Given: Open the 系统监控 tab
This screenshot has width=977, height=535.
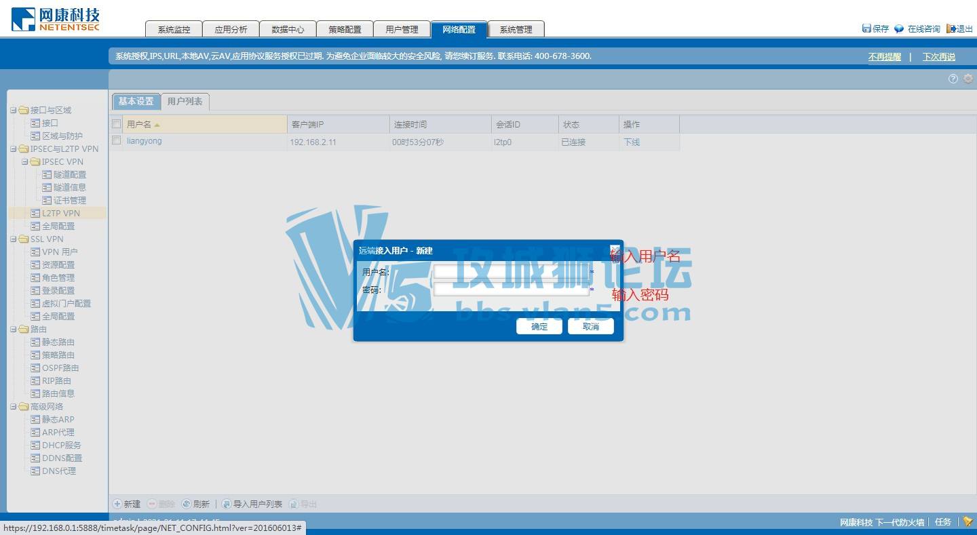Looking at the screenshot, I should point(174,29).
